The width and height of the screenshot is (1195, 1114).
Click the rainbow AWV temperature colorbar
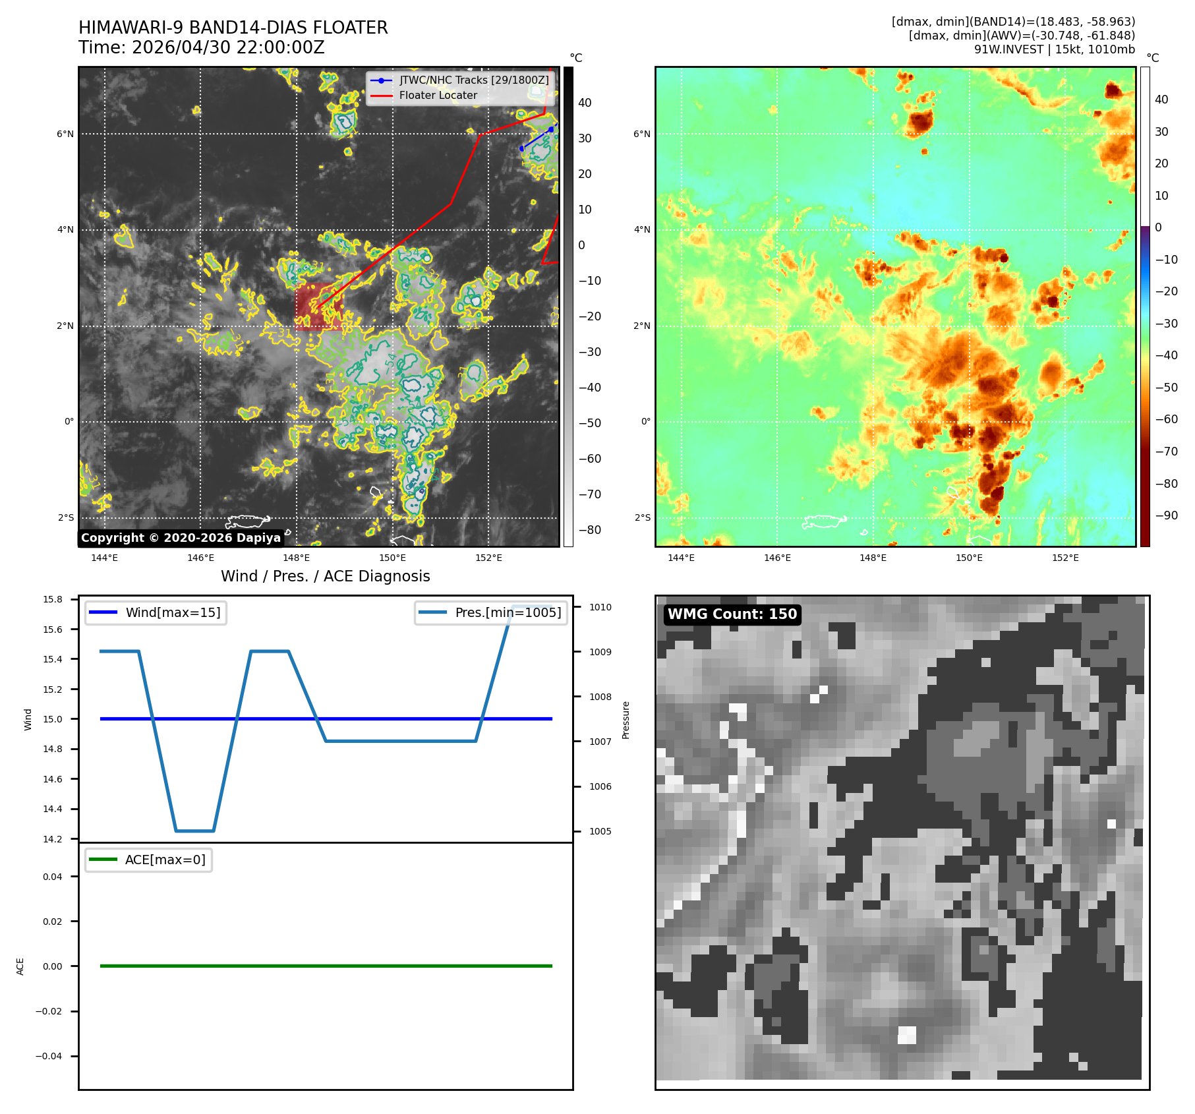coord(1145,307)
